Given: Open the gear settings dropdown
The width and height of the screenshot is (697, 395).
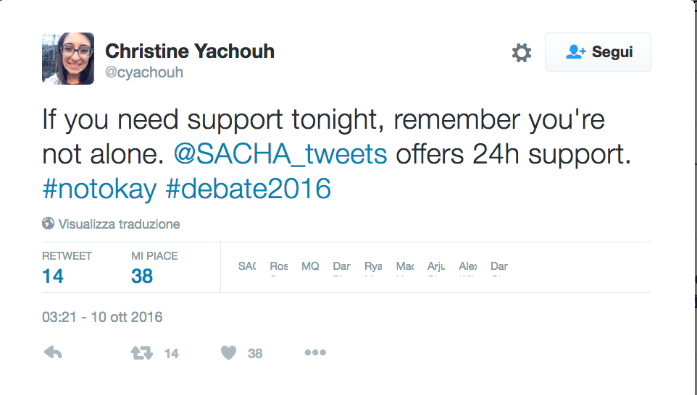Looking at the screenshot, I should click(x=522, y=53).
